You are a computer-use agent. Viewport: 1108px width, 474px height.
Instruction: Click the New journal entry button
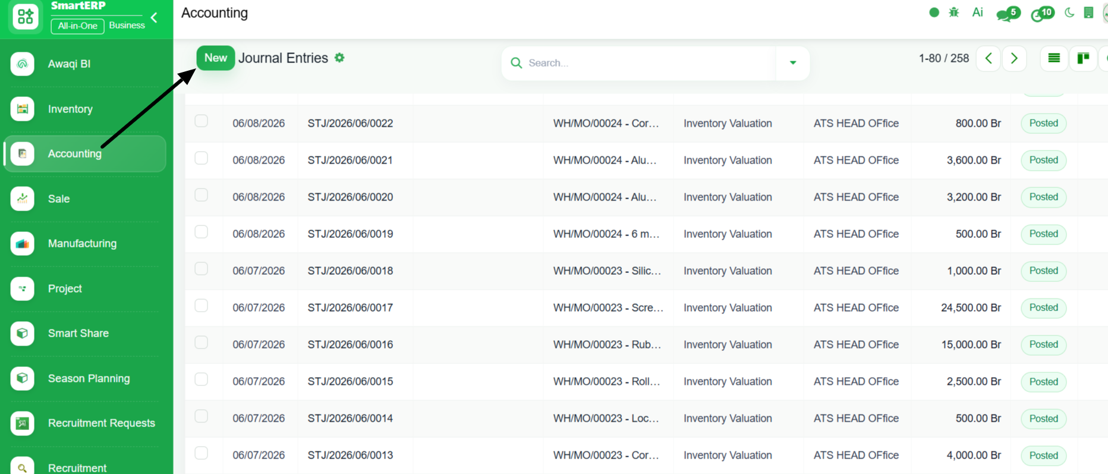pos(215,58)
